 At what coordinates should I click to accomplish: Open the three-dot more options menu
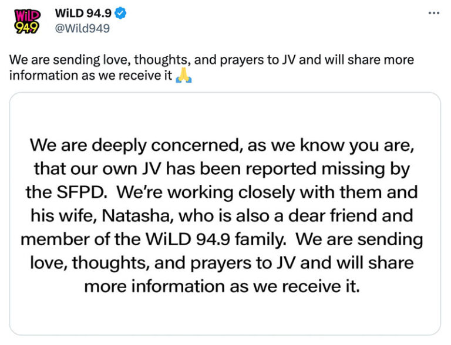(x=434, y=13)
